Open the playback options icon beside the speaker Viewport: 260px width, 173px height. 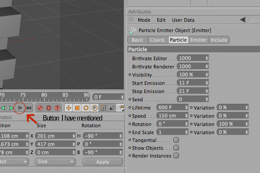point(120,108)
